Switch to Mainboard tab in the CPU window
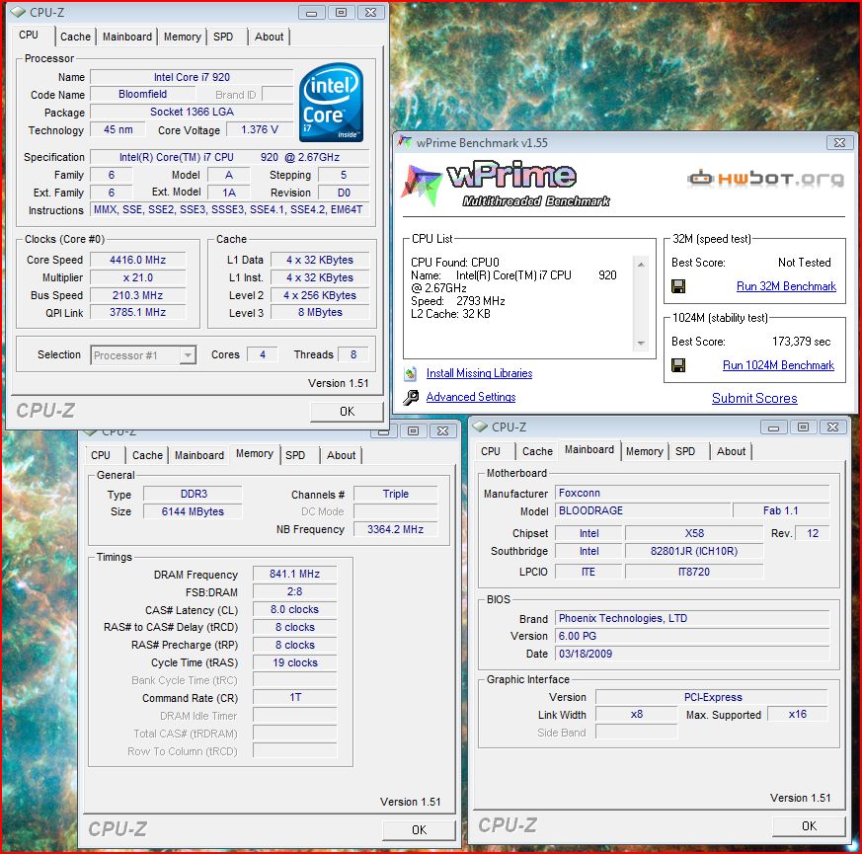Viewport: 862px width, 854px height. [127, 37]
